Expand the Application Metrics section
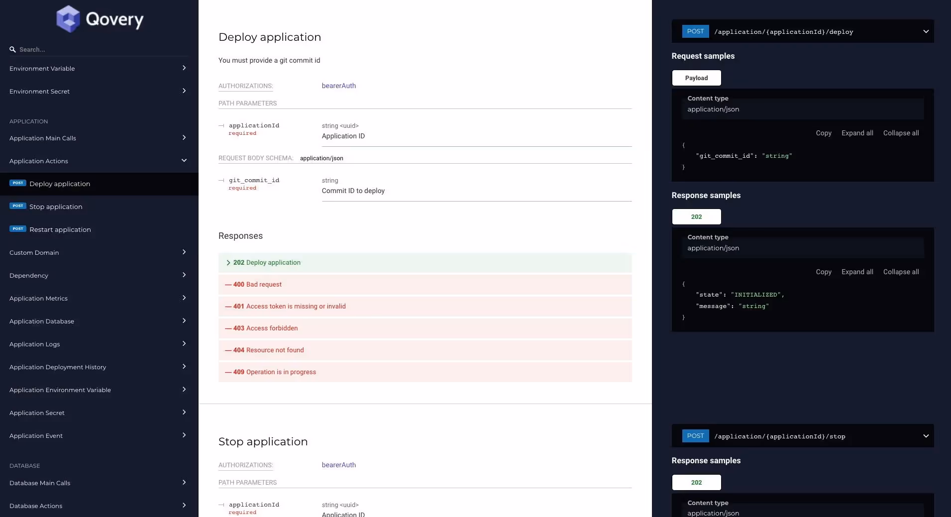 pos(184,298)
